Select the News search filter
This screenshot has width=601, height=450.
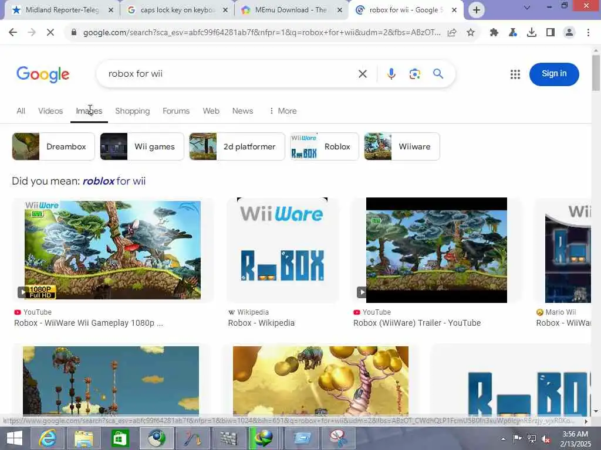242,111
